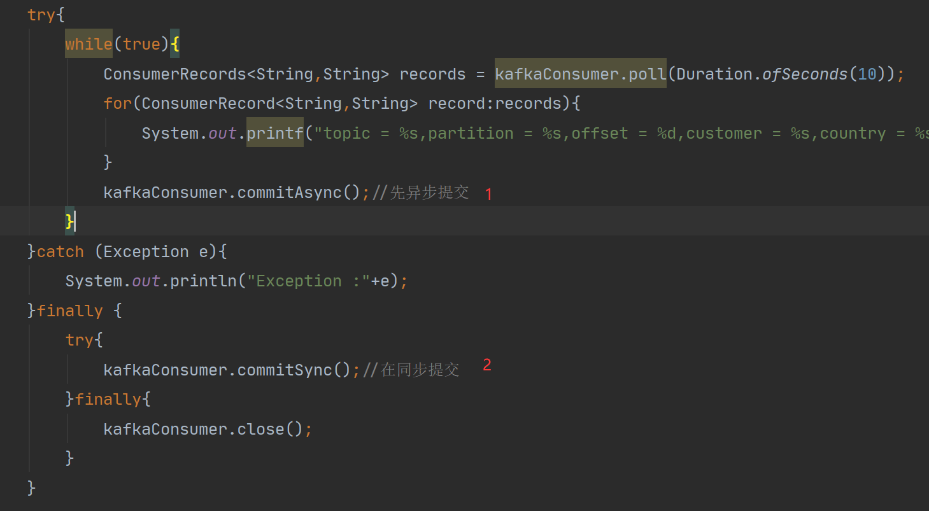
Task: Click the "printf" method name
Action: (275, 133)
